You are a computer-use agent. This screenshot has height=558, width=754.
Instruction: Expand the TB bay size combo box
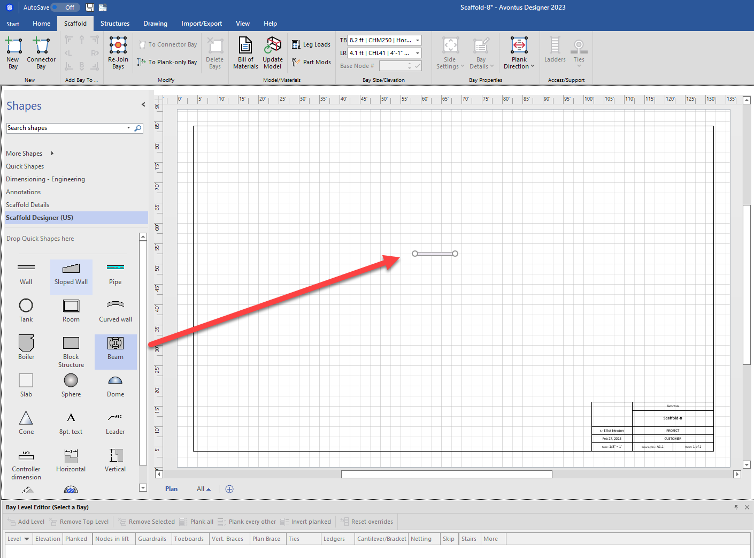pyautogui.click(x=418, y=40)
